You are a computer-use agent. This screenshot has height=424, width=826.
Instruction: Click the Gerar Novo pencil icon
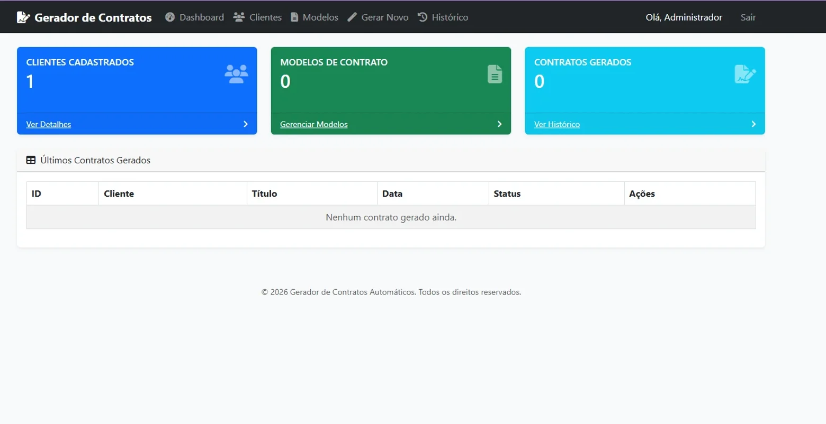pyautogui.click(x=352, y=17)
